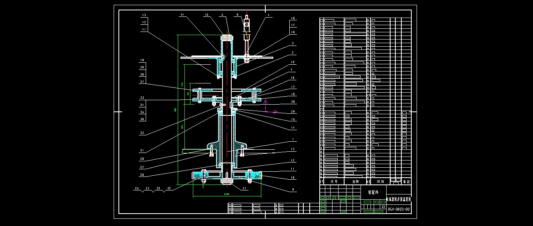
Task: Select drawing number XG4-0403-00 in title block
Action: (399, 209)
